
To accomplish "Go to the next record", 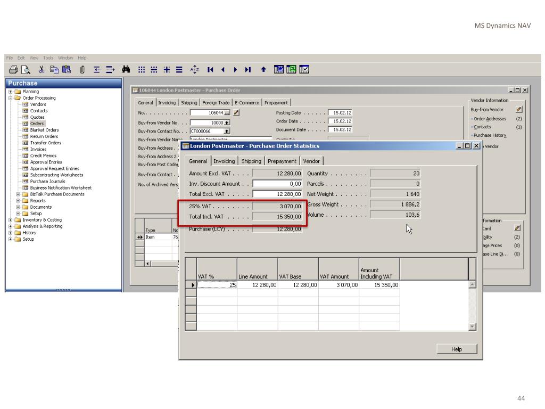I will [235, 70].
